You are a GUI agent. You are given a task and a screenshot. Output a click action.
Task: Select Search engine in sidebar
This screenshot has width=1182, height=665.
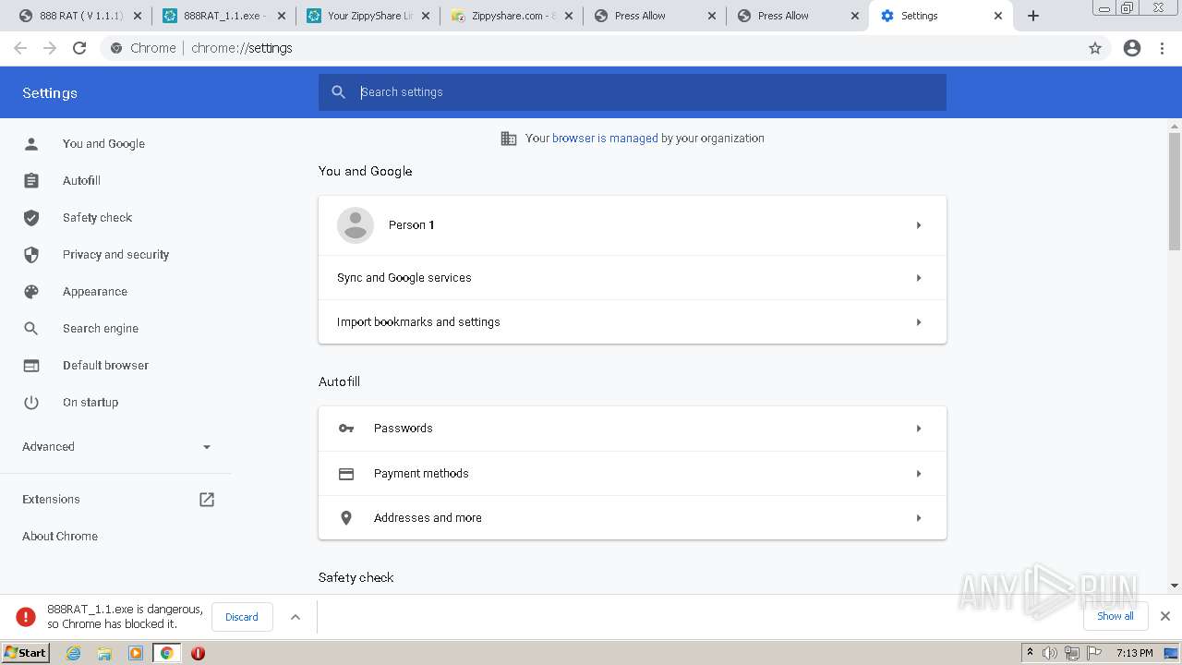101,328
